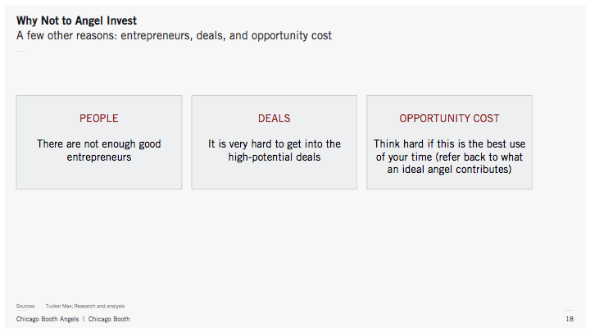The height and width of the screenshot is (332, 590).
Task: Click the PEOPLE heading
Action: click(99, 118)
